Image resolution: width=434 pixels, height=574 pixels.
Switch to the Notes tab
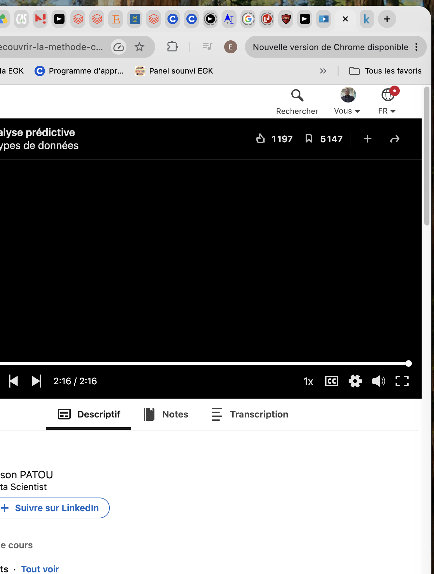pyautogui.click(x=166, y=414)
